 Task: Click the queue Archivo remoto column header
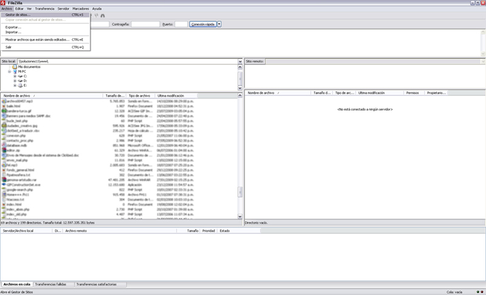120,231
